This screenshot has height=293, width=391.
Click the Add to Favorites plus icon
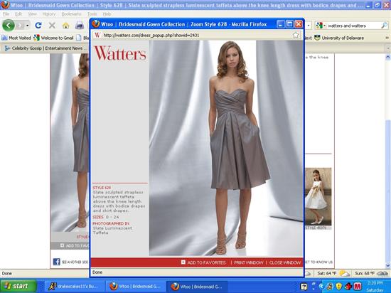pos(183,262)
